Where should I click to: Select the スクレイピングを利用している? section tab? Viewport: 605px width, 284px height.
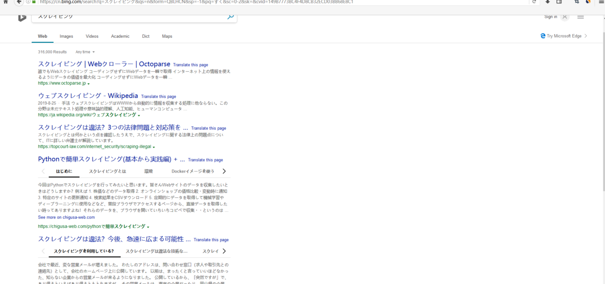click(84, 251)
